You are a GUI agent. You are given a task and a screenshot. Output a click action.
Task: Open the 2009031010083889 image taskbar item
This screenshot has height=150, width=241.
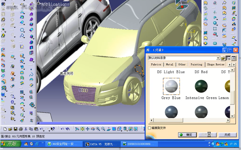[139, 144]
